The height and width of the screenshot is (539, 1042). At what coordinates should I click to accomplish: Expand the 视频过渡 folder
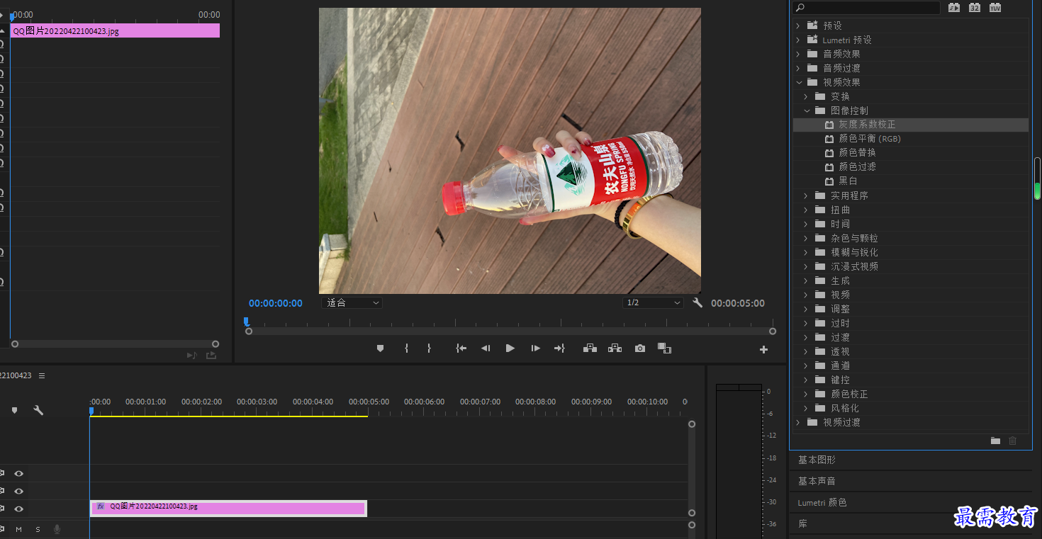click(797, 422)
